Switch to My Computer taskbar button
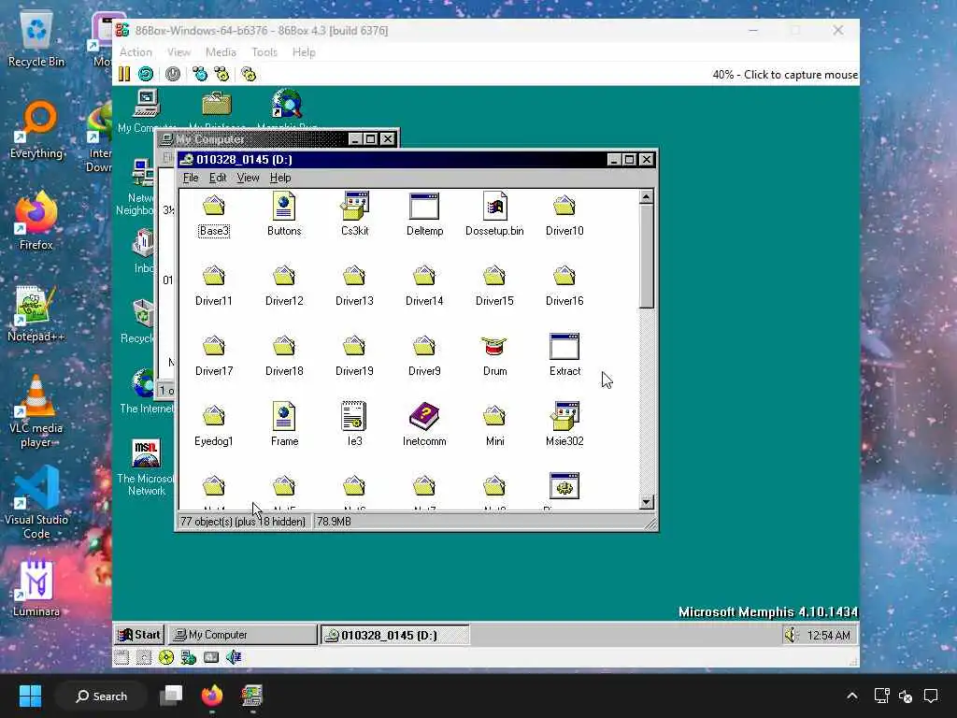Screen dimensions: 957x718 point(243,635)
